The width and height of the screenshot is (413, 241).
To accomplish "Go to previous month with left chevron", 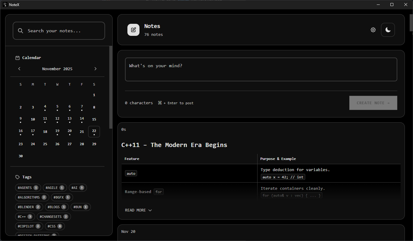I will tap(19, 69).
